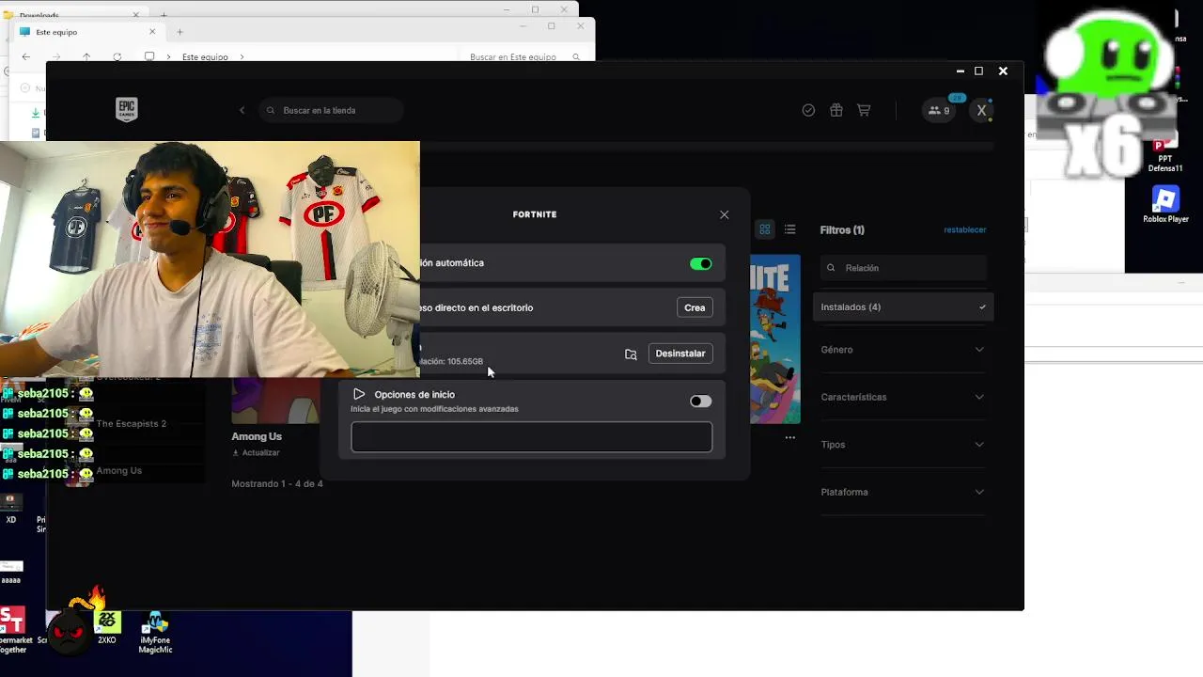1203x677 pixels.
Task: Click the Mostrando 1 - 4 de 4 text
Action: click(x=277, y=484)
